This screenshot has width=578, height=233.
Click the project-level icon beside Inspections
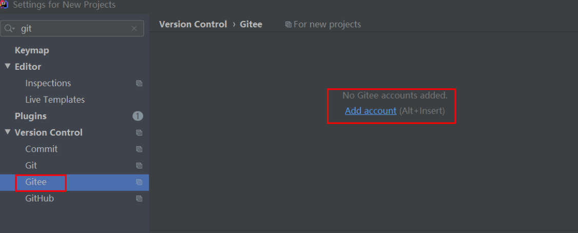pos(139,83)
